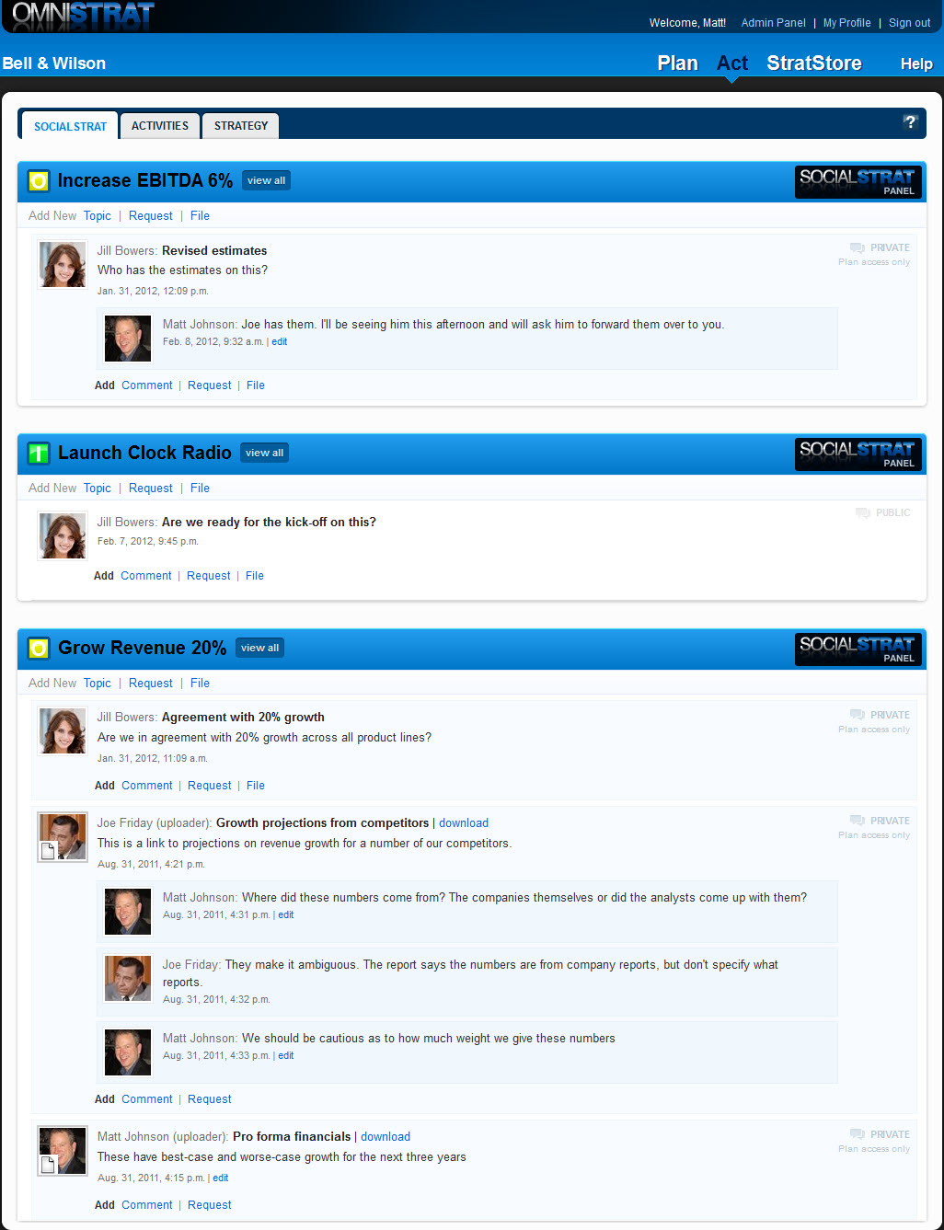
Task: Download Pro forma financials
Action: coord(386,1137)
